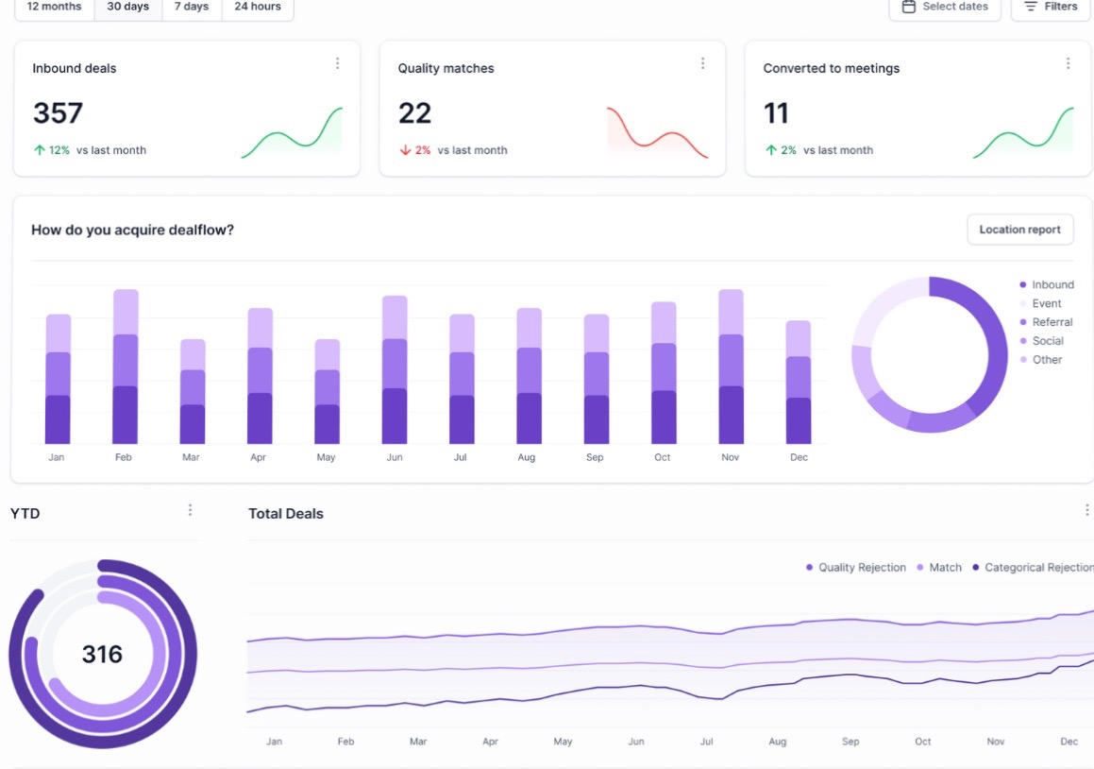Open the Select dates picker
This screenshot has width=1094, height=769.
click(945, 7)
